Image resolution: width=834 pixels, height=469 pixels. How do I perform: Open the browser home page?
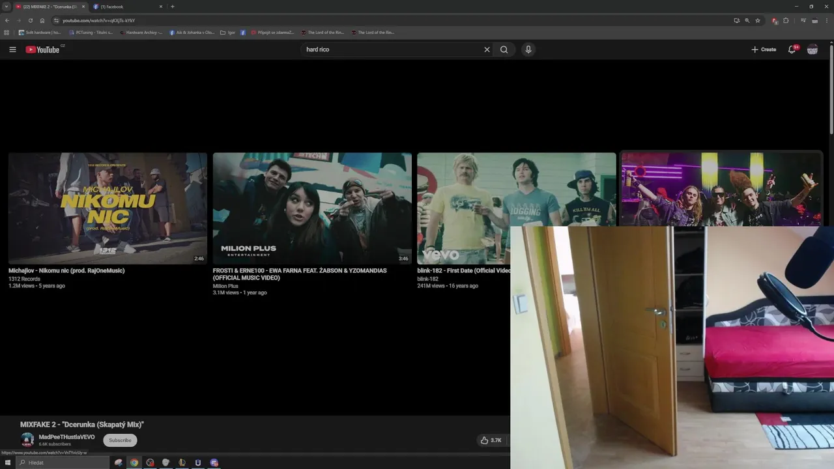pos(42,20)
